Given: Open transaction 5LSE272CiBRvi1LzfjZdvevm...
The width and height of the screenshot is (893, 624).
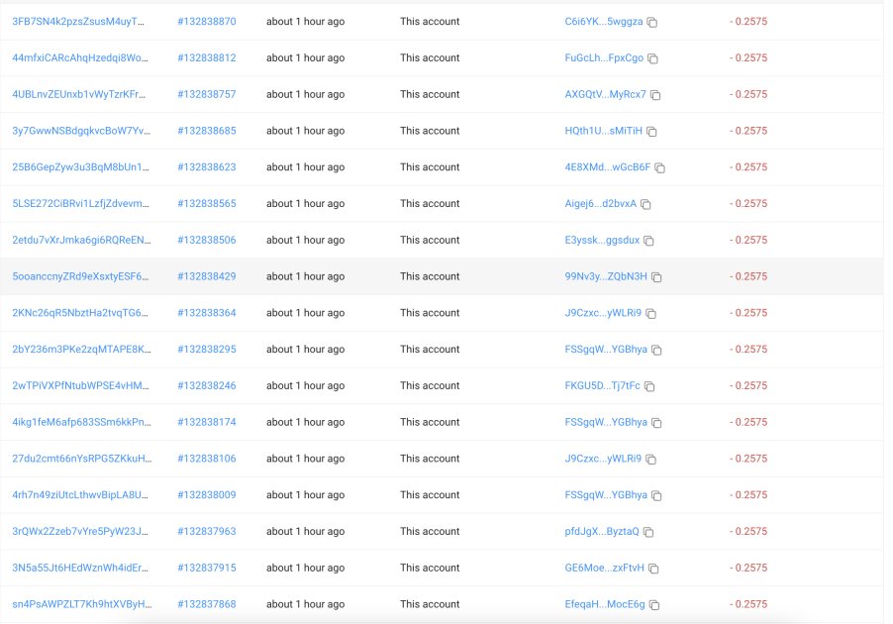Looking at the screenshot, I should (80, 204).
